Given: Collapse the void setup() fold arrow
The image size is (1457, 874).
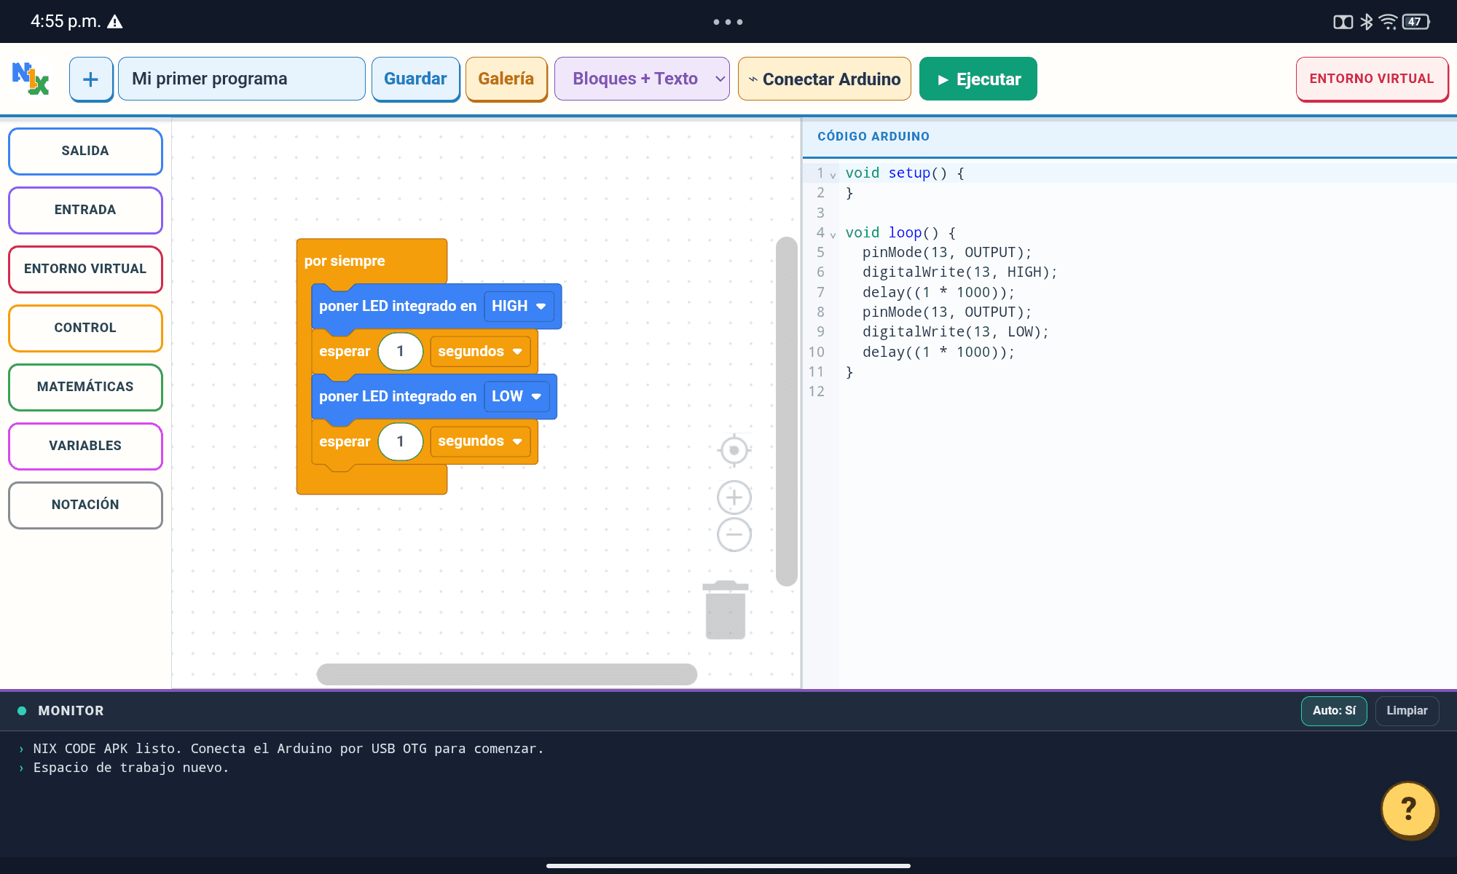Looking at the screenshot, I should [833, 175].
